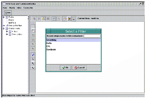The height and width of the screenshot is (99, 146).
Task: Click the Device Profiles folder icon
Action: coord(7,26)
